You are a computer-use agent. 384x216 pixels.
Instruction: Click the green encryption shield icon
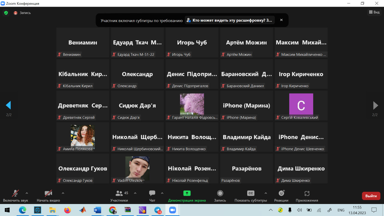click(6, 13)
